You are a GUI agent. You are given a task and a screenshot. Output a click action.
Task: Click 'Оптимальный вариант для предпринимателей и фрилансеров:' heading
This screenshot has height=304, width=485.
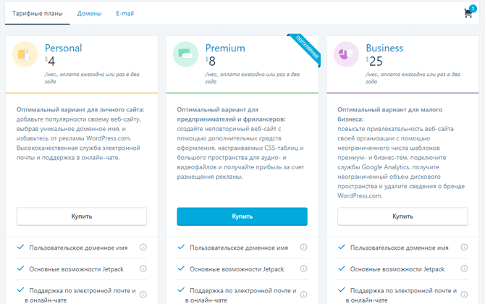coord(231,114)
